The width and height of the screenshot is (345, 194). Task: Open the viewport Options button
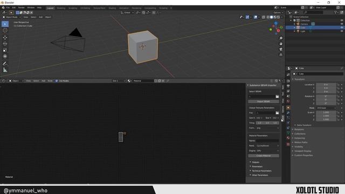[x=278, y=12]
